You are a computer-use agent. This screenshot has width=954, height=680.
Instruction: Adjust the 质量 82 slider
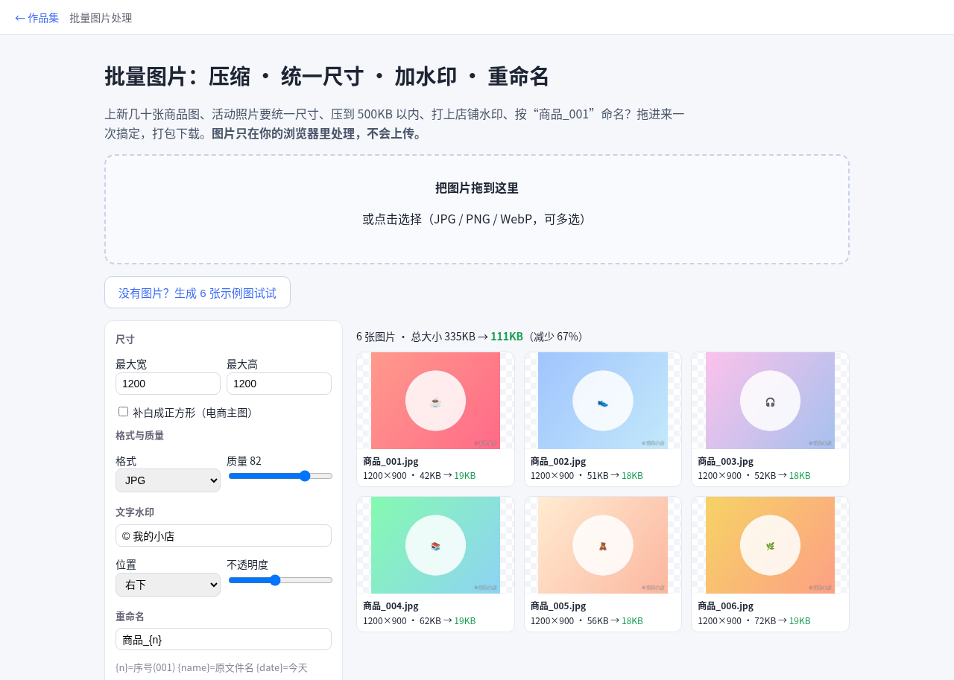pos(280,476)
